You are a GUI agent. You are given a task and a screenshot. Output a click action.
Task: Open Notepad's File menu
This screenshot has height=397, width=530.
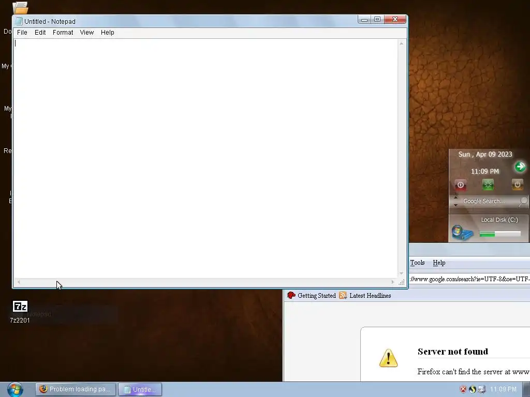[22, 33]
